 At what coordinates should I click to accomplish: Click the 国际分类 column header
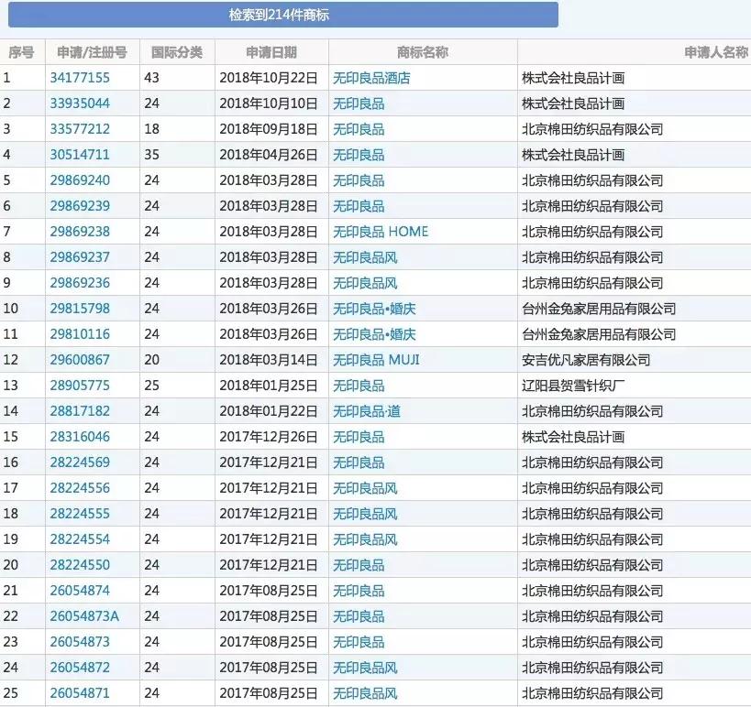(x=179, y=52)
